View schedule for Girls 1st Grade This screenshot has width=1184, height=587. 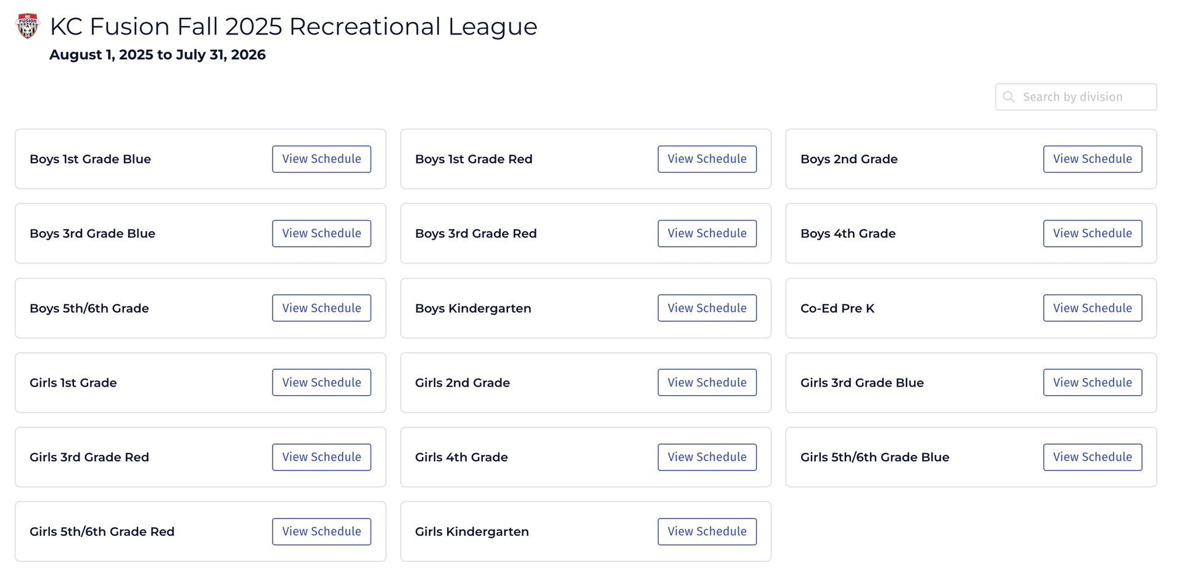point(322,383)
